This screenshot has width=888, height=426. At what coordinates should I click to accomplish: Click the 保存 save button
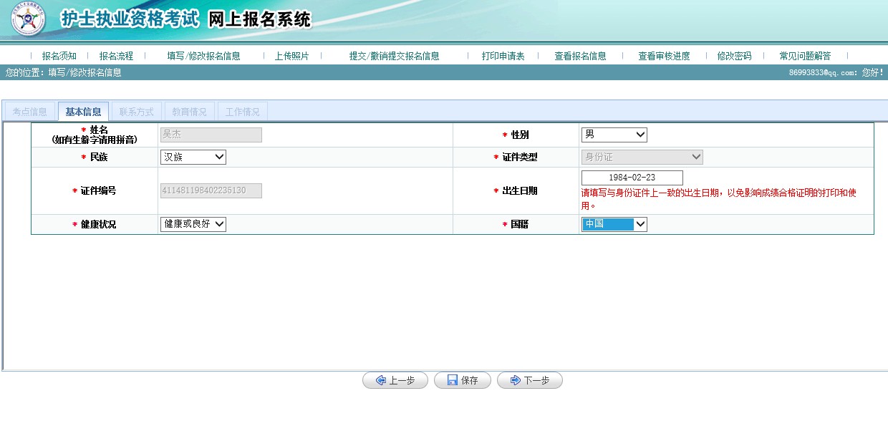[x=462, y=381]
